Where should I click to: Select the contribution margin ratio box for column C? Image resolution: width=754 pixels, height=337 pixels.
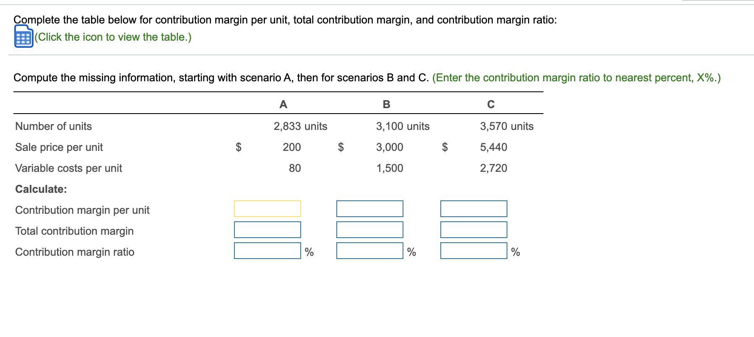pos(473,251)
